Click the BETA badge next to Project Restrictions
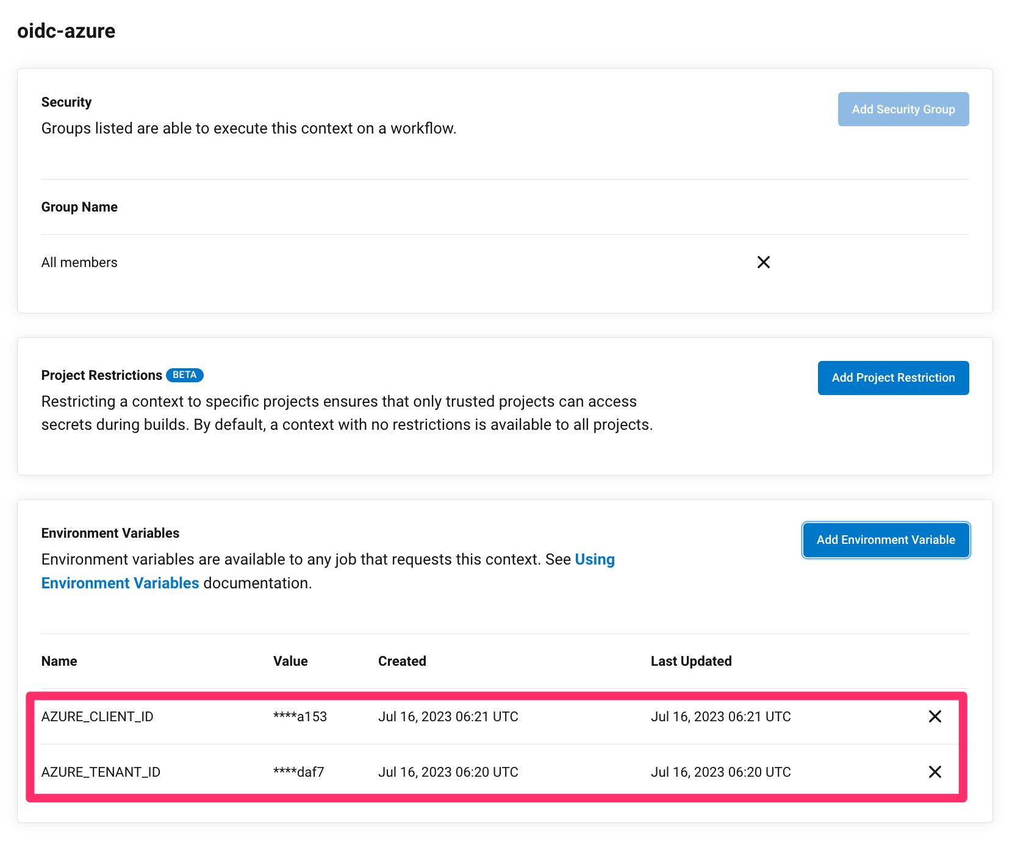 click(x=185, y=375)
